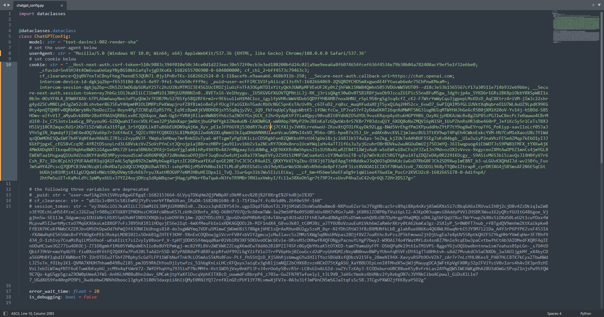Viewport: 604px width, 317px height.
Task: Click the commented "session_token: str" on line 15
Action: point(58,206)
